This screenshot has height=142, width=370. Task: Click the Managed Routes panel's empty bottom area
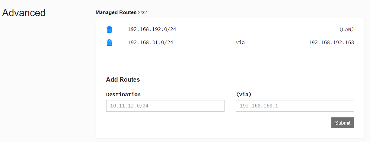click(211, 132)
